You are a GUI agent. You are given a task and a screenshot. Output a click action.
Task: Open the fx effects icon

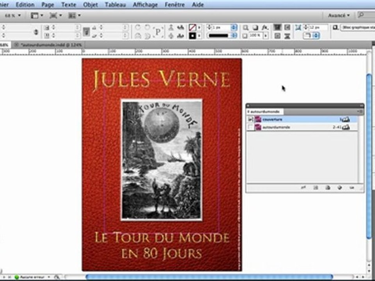tap(265, 28)
